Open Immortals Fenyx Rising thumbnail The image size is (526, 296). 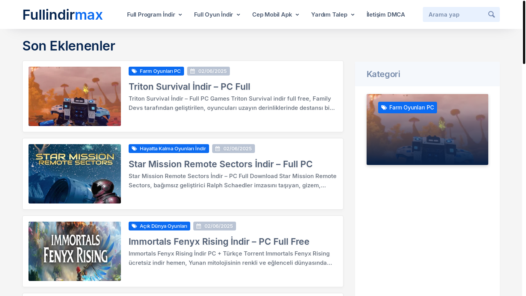75,251
